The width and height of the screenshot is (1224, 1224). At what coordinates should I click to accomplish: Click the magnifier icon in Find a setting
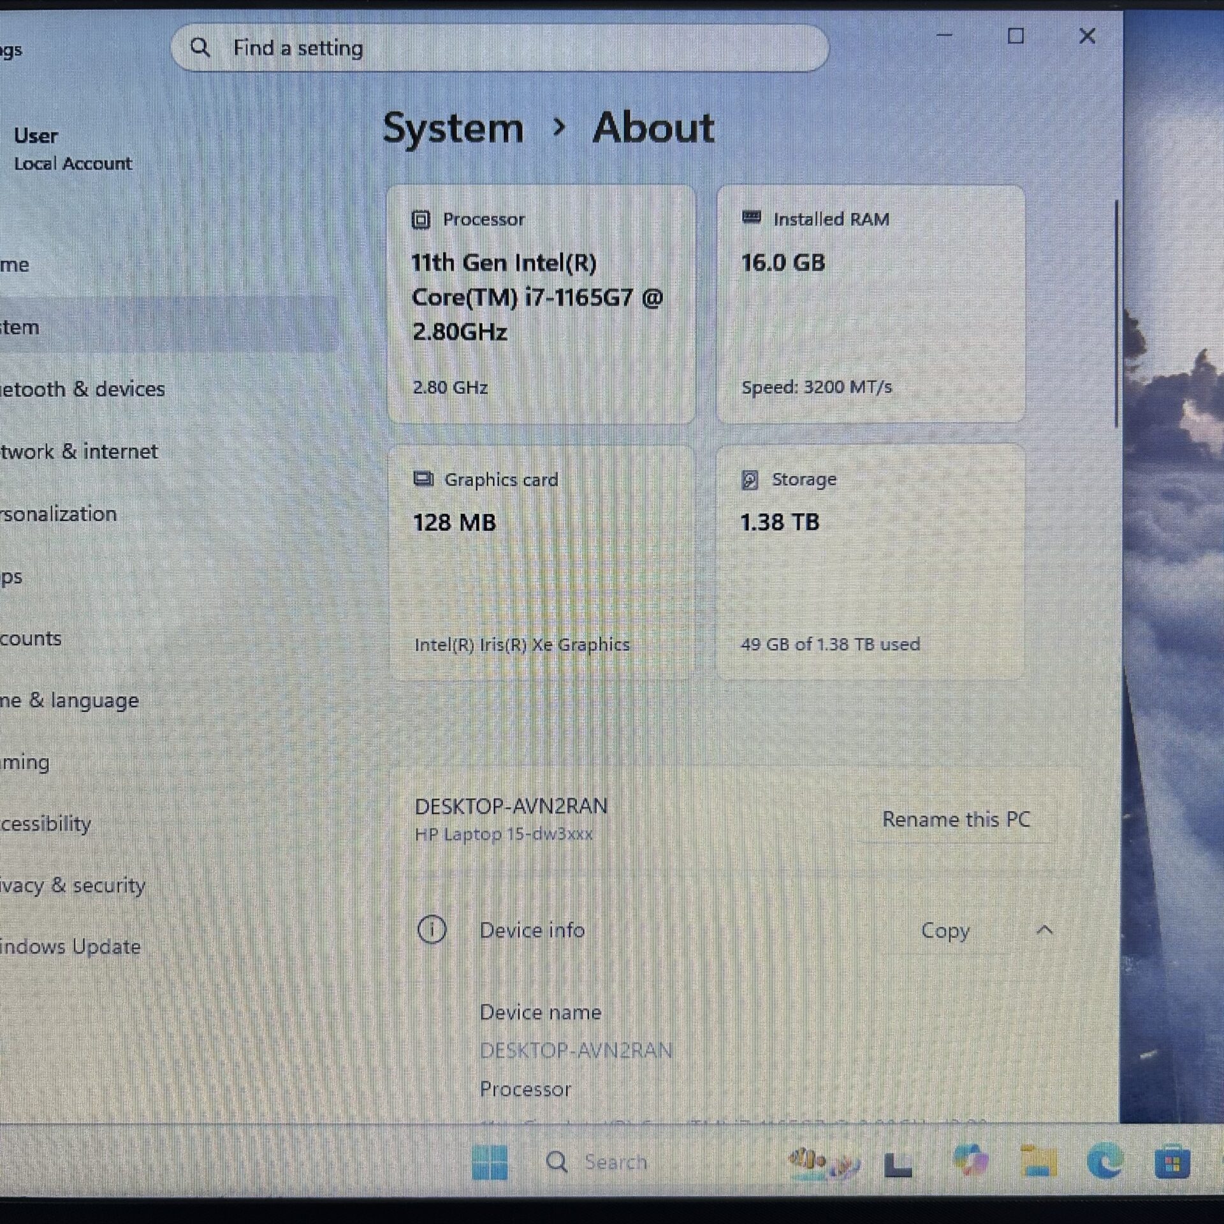pos(200,47)
